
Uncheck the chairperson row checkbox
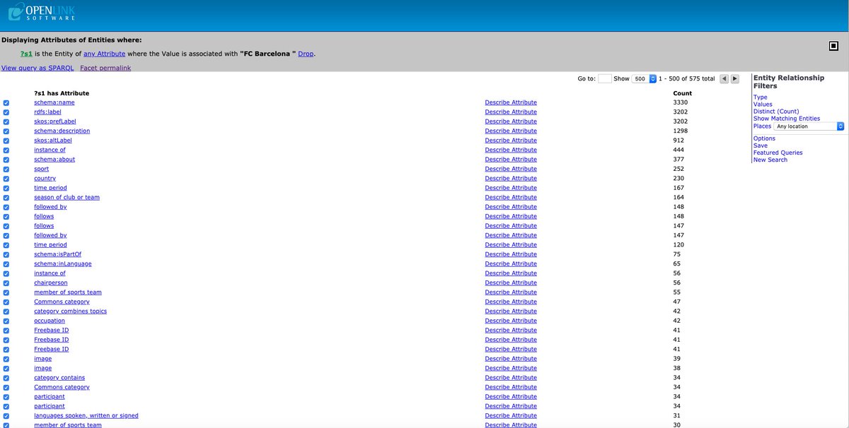coord(6,283)
